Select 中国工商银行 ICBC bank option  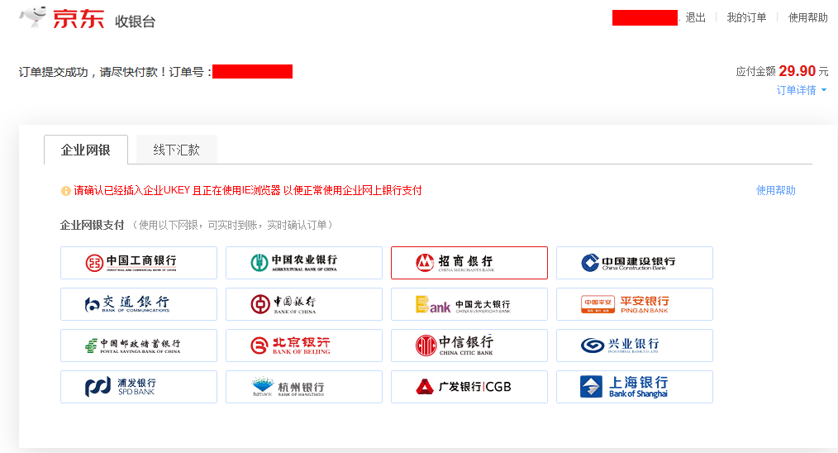[139, 263]
